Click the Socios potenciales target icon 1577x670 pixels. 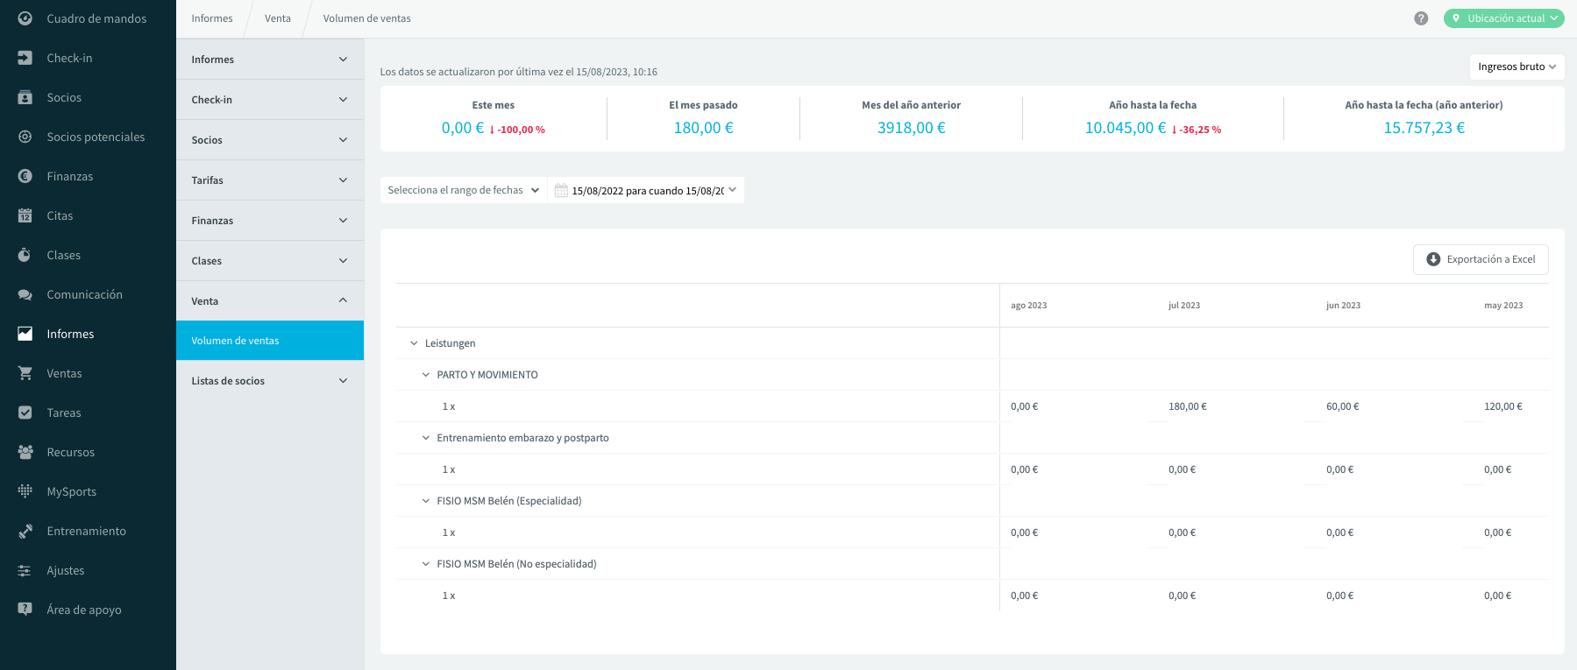pos(25,137)
